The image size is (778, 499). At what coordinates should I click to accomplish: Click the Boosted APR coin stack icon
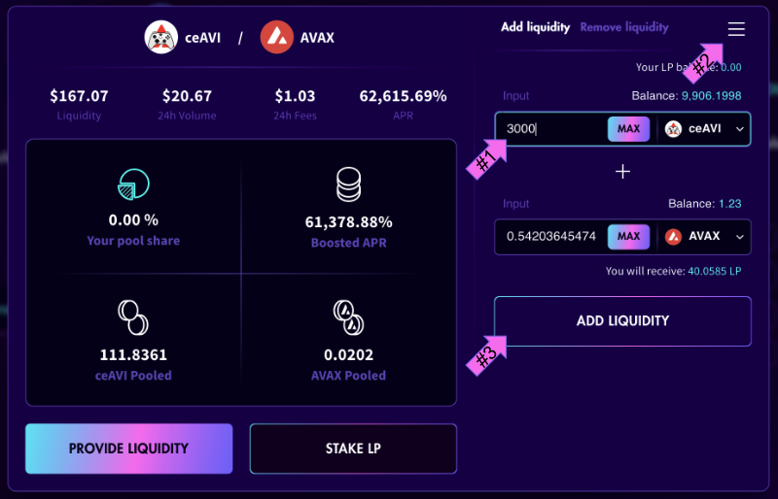(x=348, y=184)
